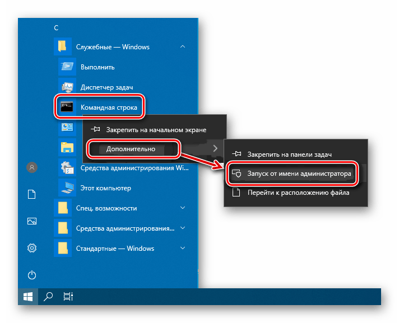Open the Выполнить (Run) app icon

point(67,67)
